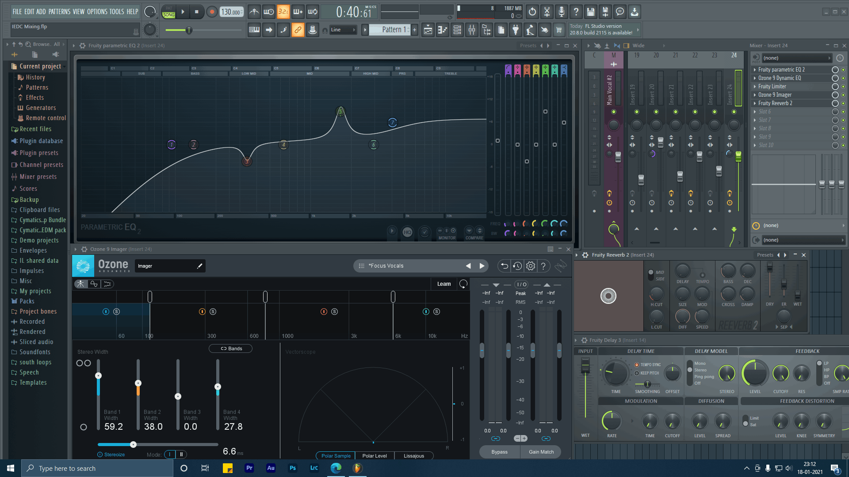The image size is (849, 477).
Task: Click the metronome icon in the toolbar
Action: (254, 12)
